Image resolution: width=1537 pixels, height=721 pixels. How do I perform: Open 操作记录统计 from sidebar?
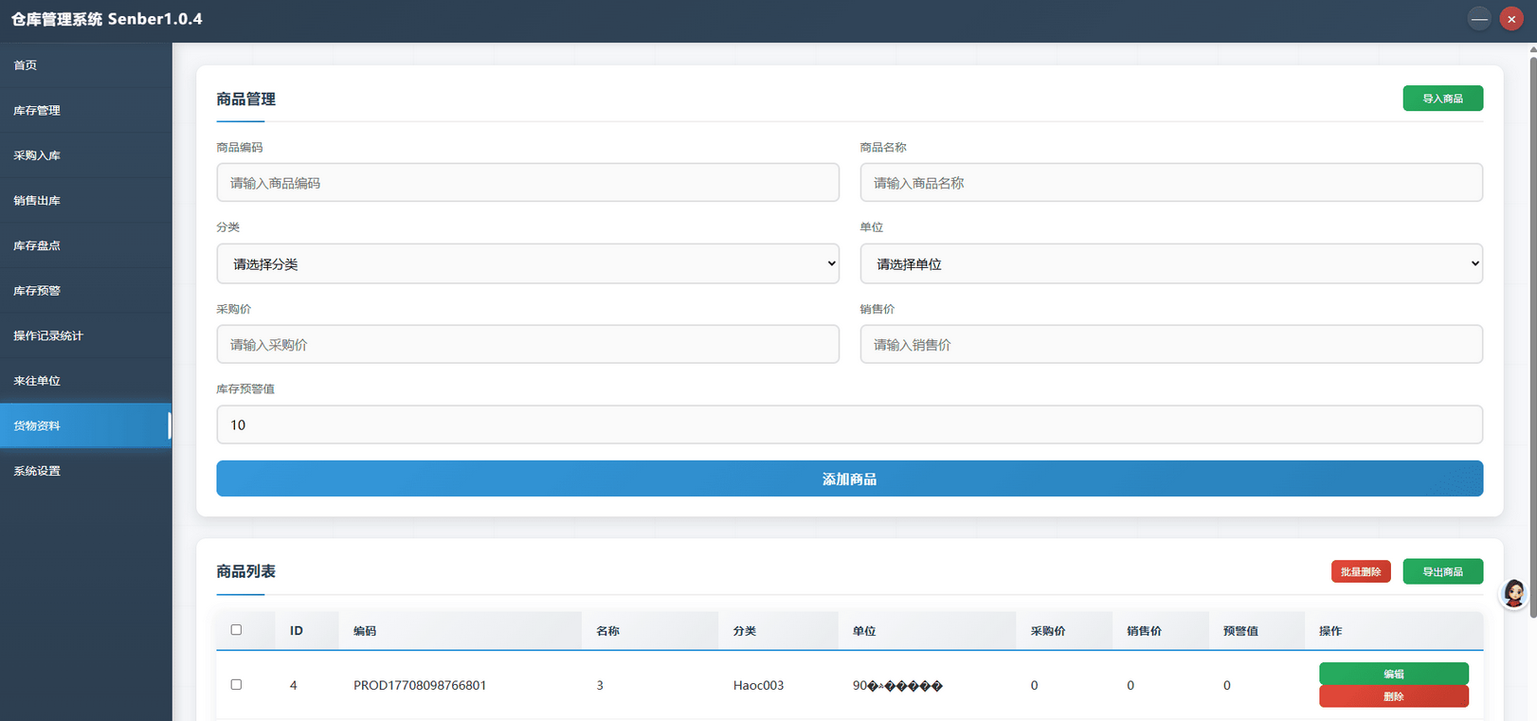coord(85,335)
